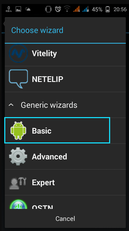The height and width of the screenshot is (231, 129).
Task: Collapse the Generic wizards chevron
Action: coord(11,105)
